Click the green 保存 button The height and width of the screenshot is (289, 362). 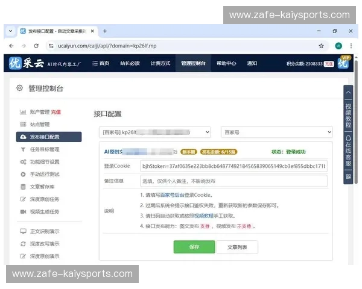pyautogui.click(x=194, y=247)
